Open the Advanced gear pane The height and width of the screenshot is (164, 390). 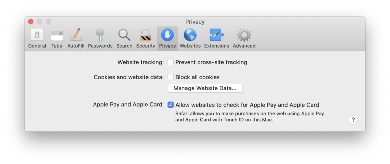pyautogui.click(x=244, y=35)
